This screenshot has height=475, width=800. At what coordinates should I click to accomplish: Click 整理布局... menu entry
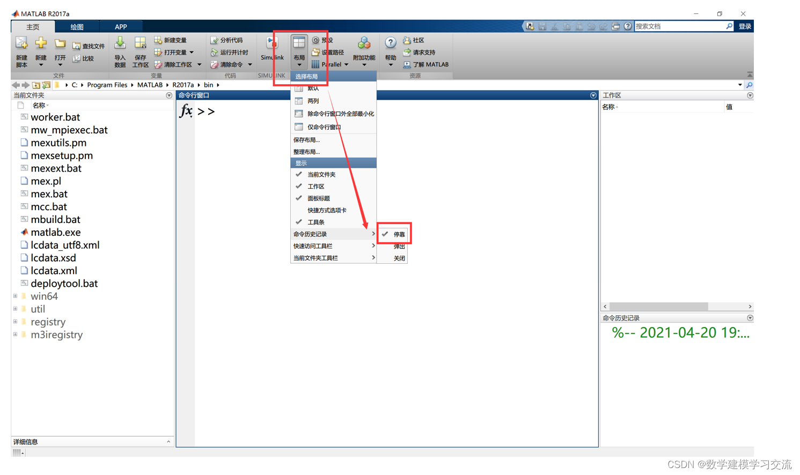click(x=333, y=152)
